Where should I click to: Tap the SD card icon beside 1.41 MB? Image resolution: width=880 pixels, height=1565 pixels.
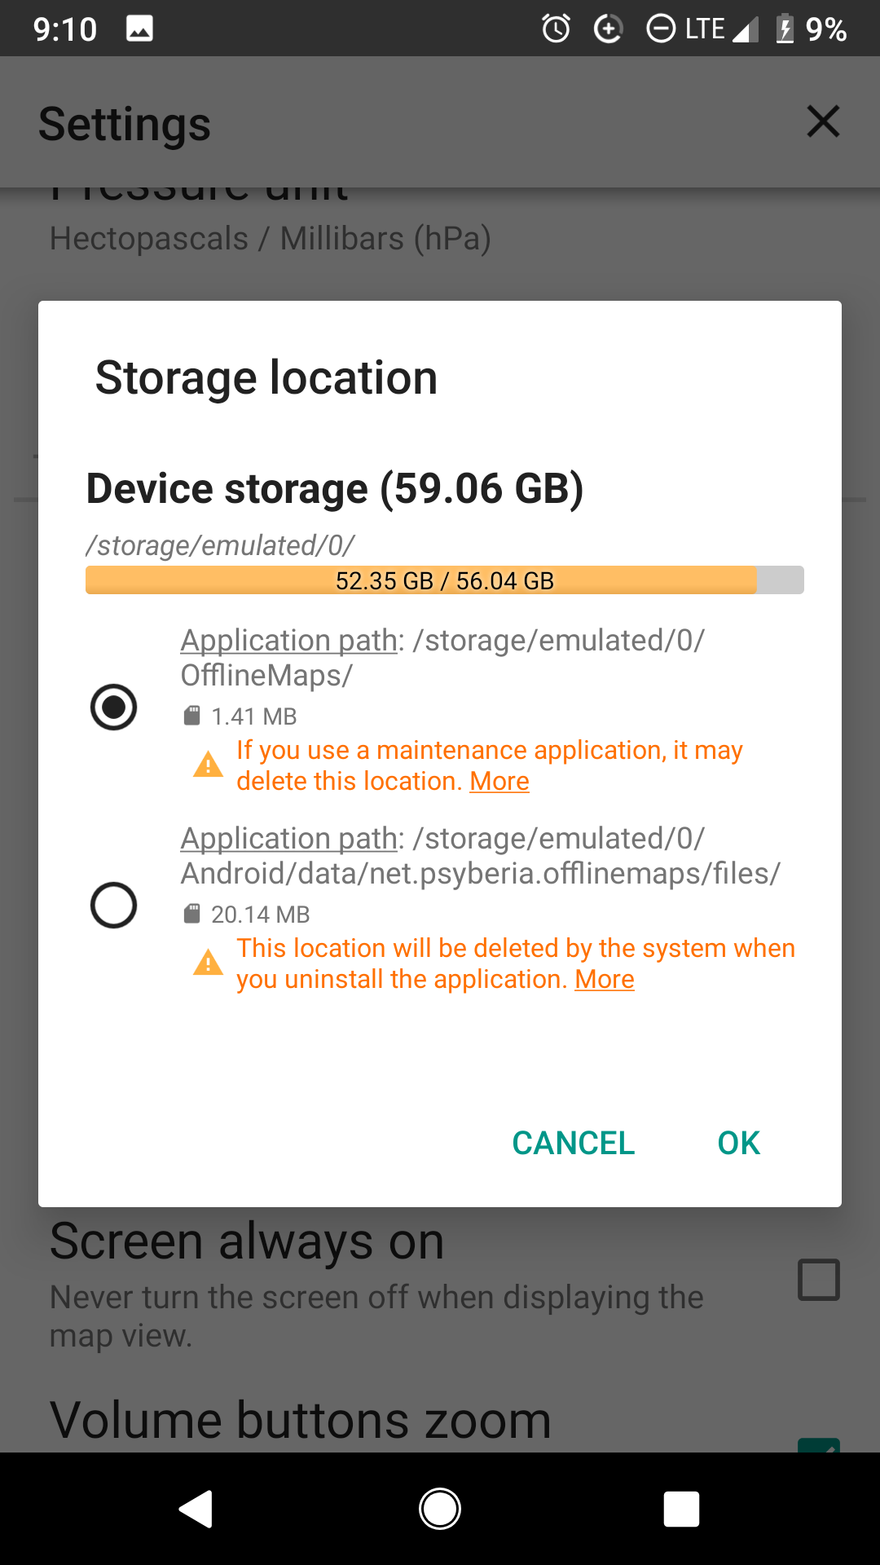(x=191, y=716)
